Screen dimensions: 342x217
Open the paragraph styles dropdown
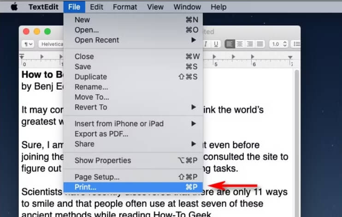click(28, 44)
